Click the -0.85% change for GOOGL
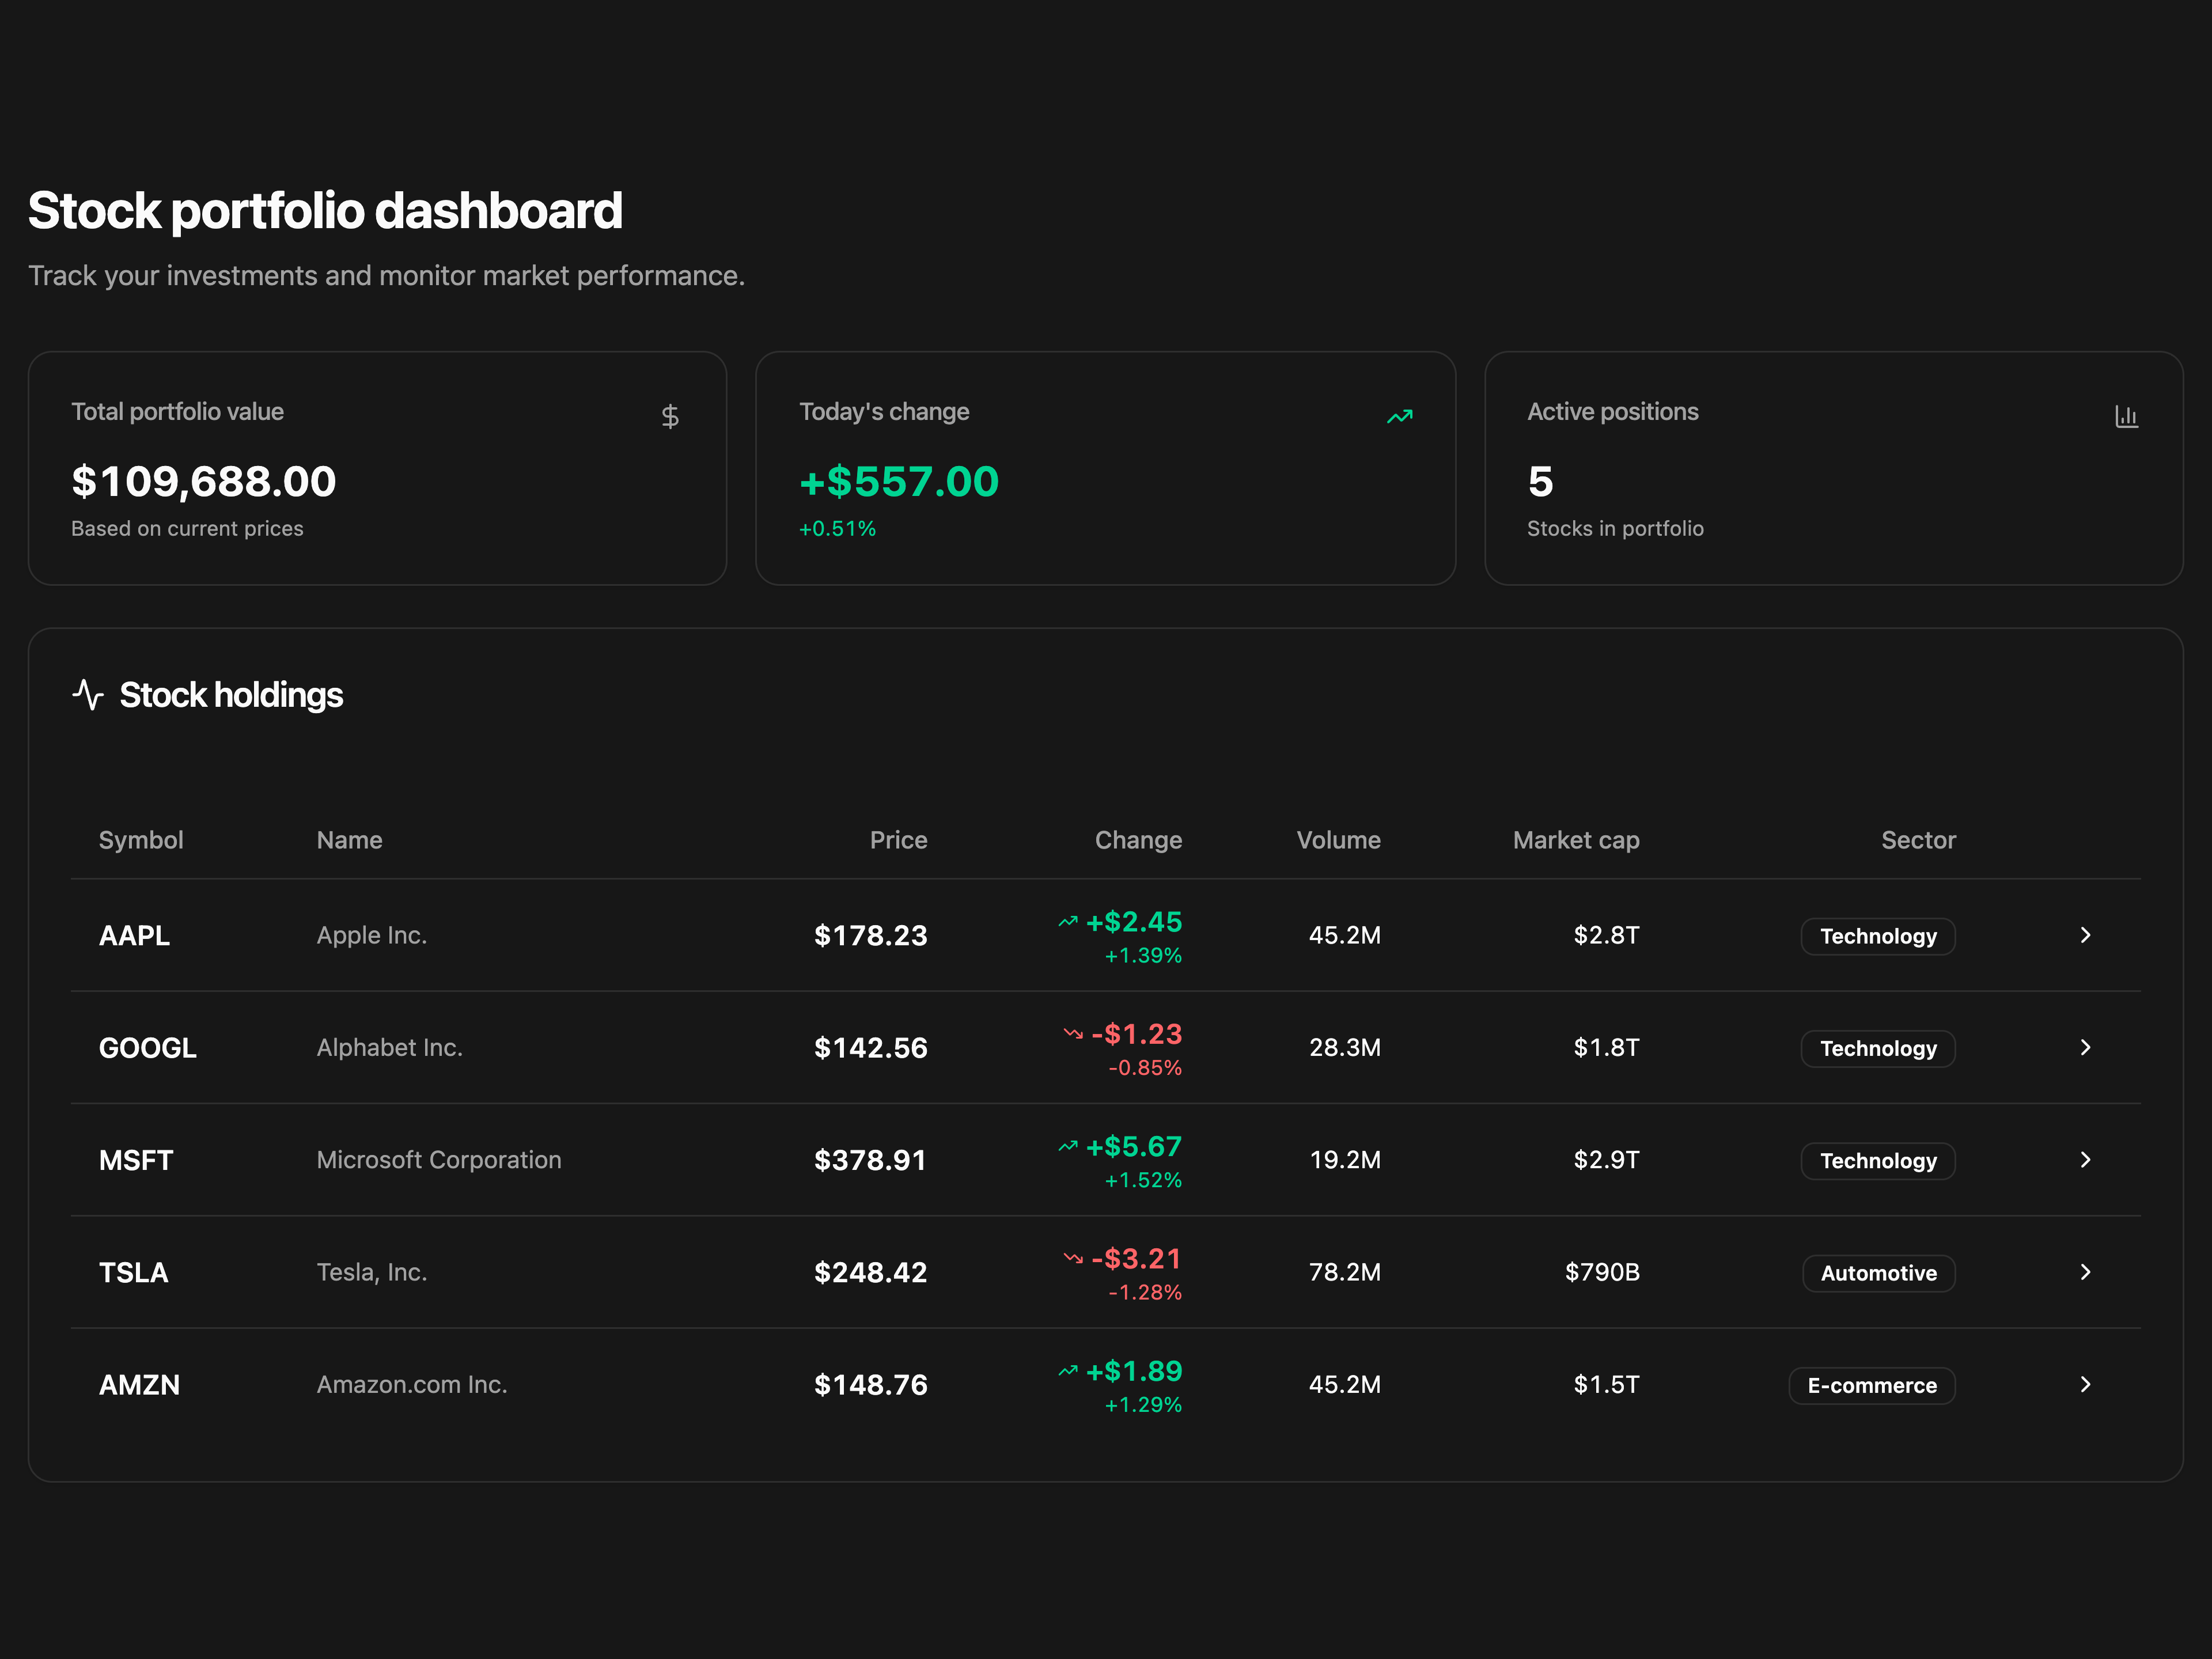 pyautogui.click(x=1145, y=1067)
